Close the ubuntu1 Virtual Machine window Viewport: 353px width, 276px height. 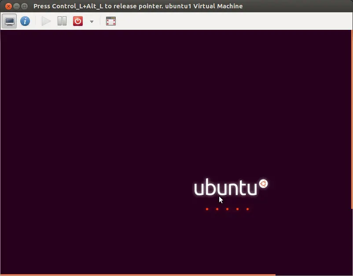8,6
